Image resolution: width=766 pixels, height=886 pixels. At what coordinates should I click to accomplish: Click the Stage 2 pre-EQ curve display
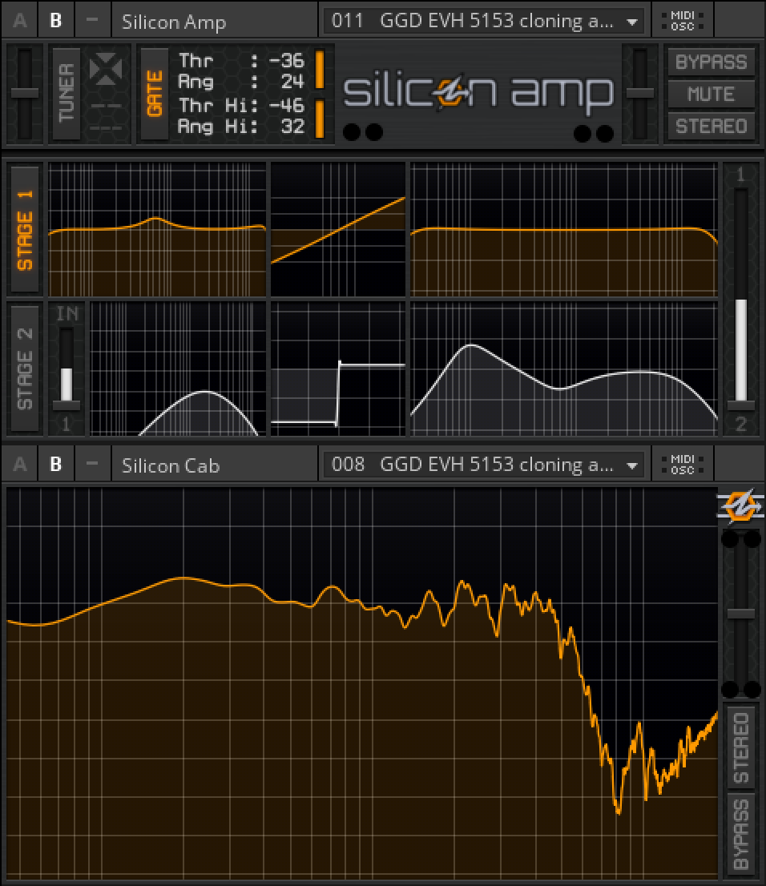click(x=178, y=369)
